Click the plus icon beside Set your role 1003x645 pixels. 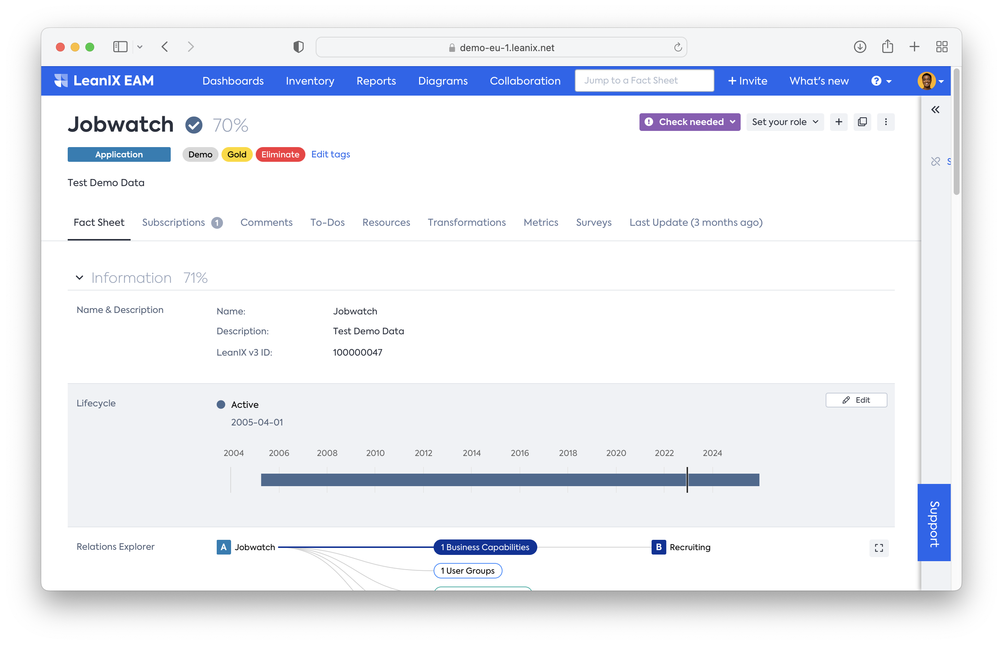tap(839, 122)
